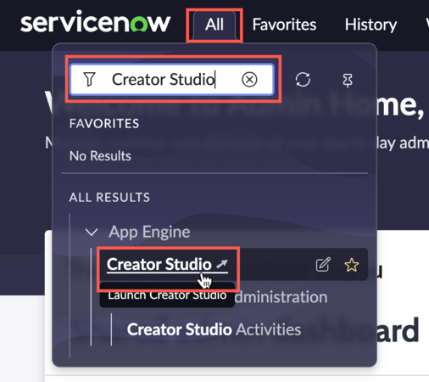The height and width of the screenshot is (382, 429).
Task: Open the Favorites menu tab
Action: pos(284,25)
